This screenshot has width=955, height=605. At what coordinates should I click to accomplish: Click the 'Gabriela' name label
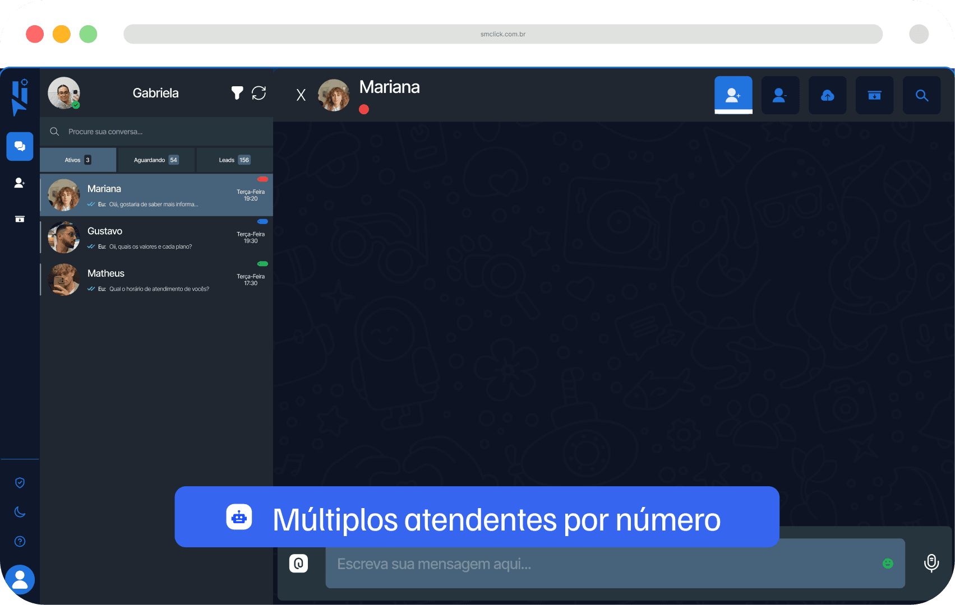[x=156, y=93]
